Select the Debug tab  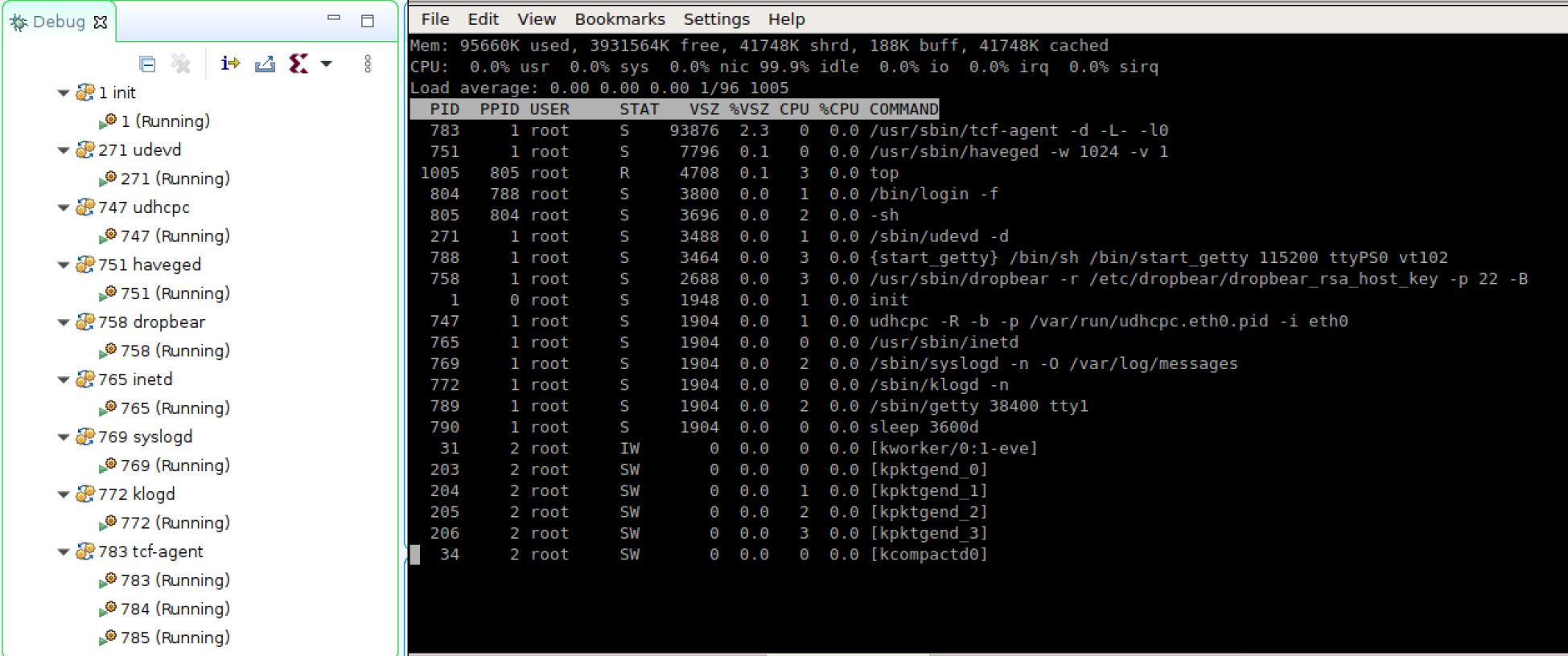58,22
